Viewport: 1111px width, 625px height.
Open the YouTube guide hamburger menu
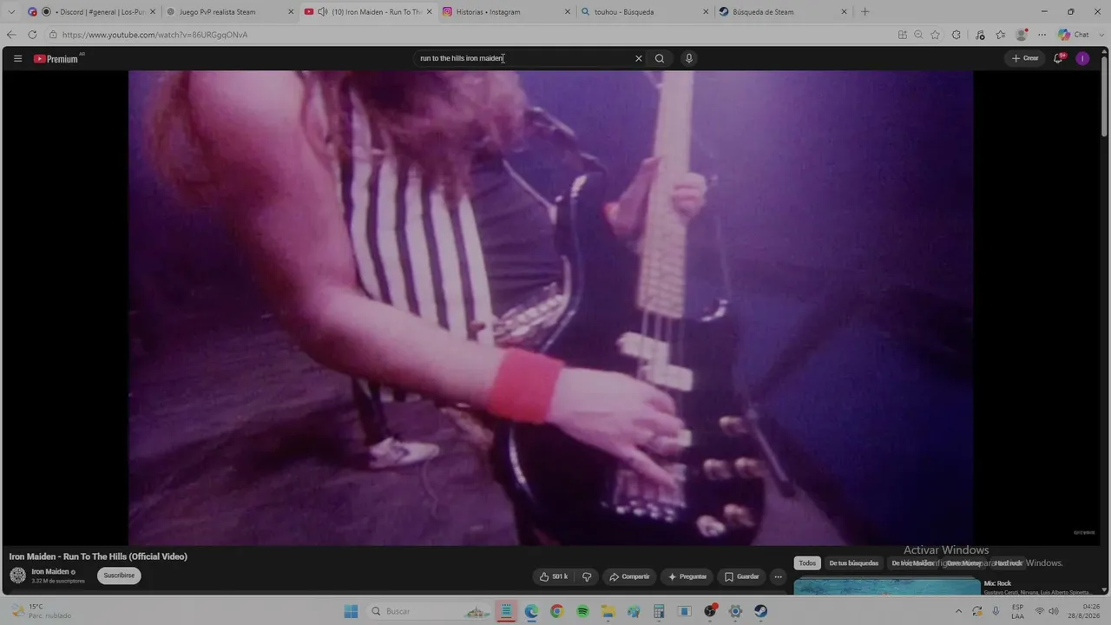tap(17, 58)
